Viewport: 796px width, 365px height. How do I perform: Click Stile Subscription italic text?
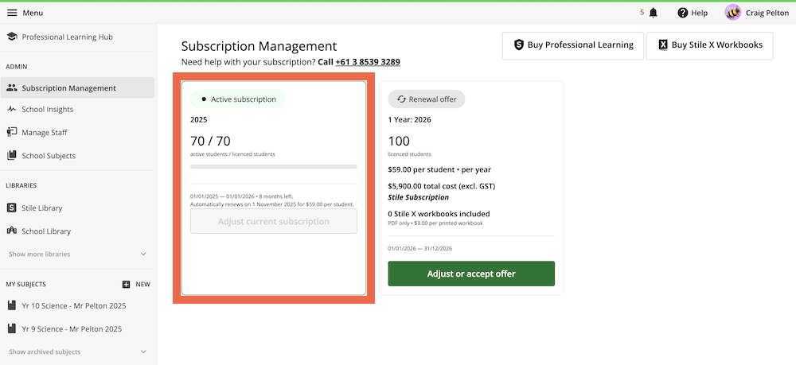pos(419,197)
